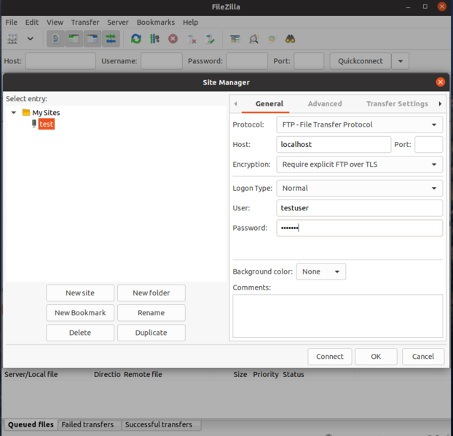The width and height of the screenshot is (453, 436).
Task: Open the Protocol dropdown
Action: pyautogui.click(x=360, y=124)
